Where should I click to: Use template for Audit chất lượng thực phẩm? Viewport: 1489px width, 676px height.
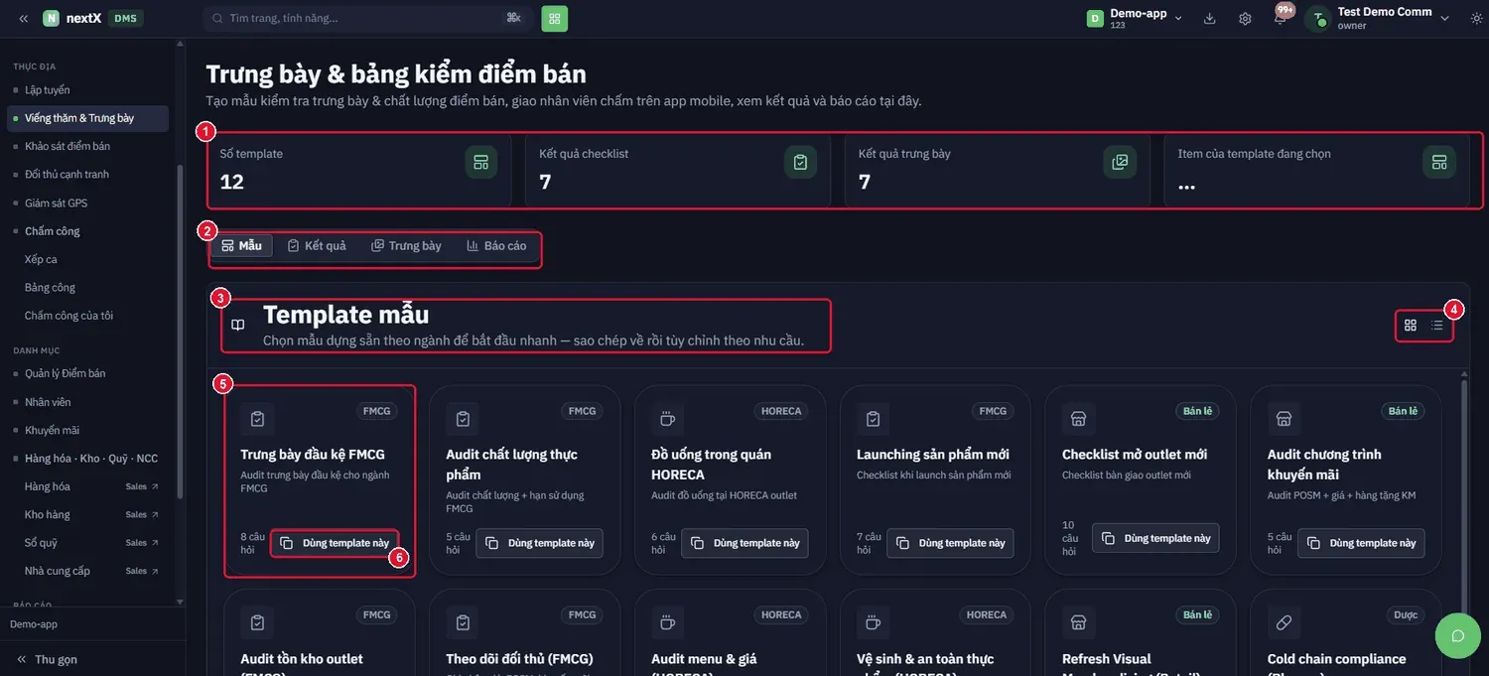tap(540, 543)
